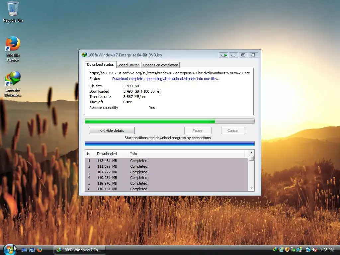Launch Firefox from the quick launch bar
The image size is (340, 255).
(x=40, y=250)
